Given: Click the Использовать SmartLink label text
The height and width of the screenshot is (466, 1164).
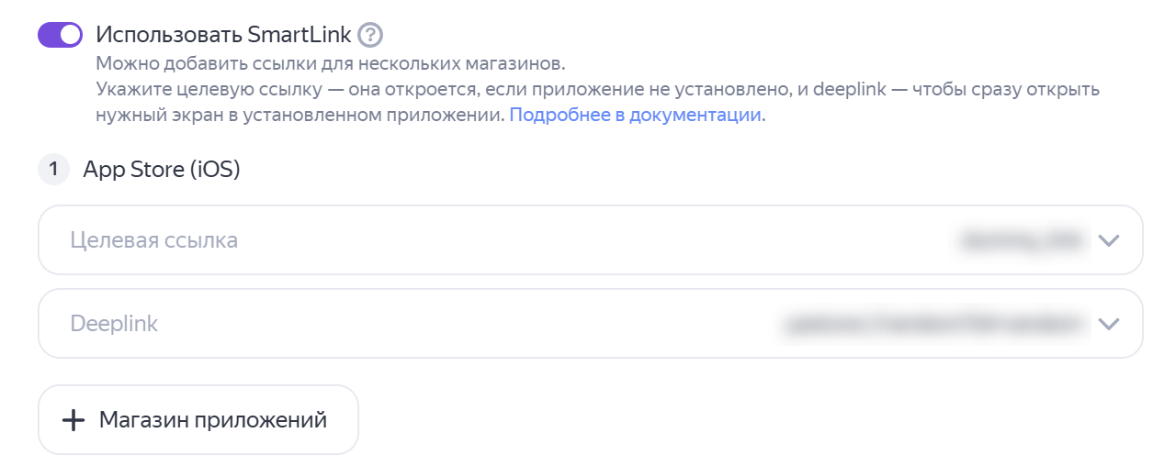Looking at the screenshot, I should [x=223, y=35].
